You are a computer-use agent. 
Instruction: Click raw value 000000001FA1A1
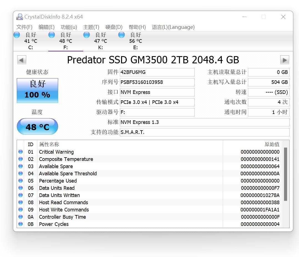pyautogui.click(x=260, y=209)
